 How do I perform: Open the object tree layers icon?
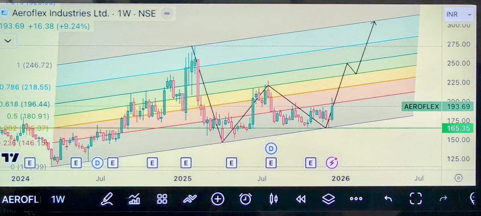click(x=328, y=199)
